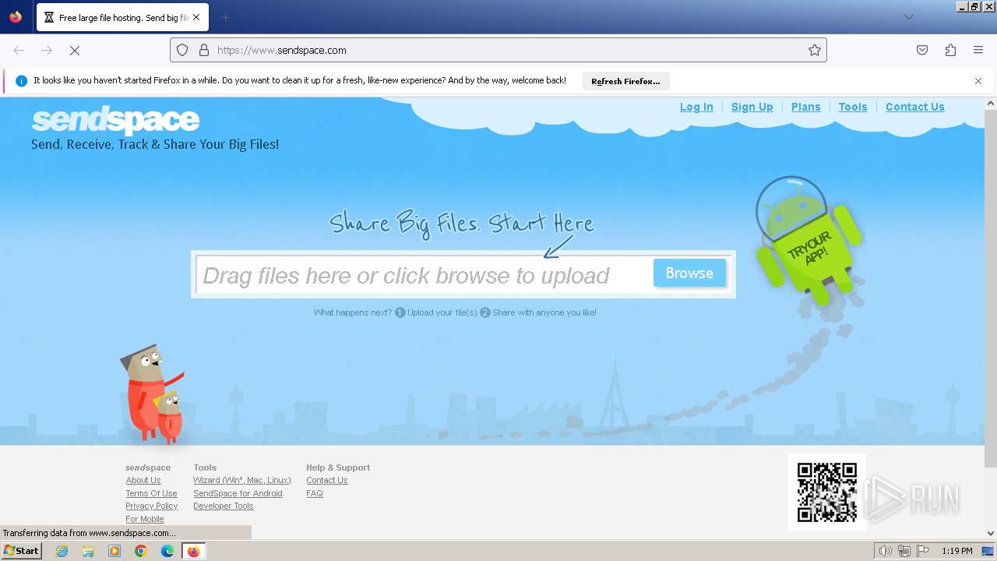Click the sendspace logo
The height and width of the screenshot is (561, 997).
(x=115, y=121)
